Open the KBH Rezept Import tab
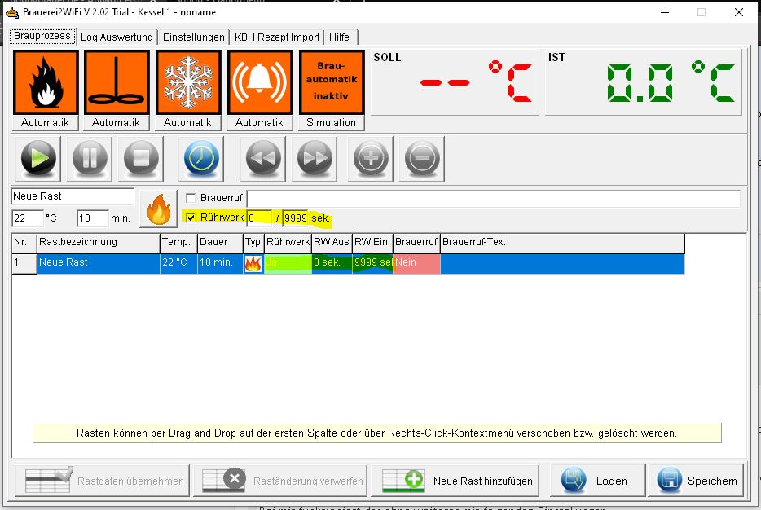 coord(277,37)
